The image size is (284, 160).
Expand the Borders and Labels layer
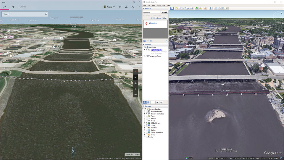tap(144, 114)
